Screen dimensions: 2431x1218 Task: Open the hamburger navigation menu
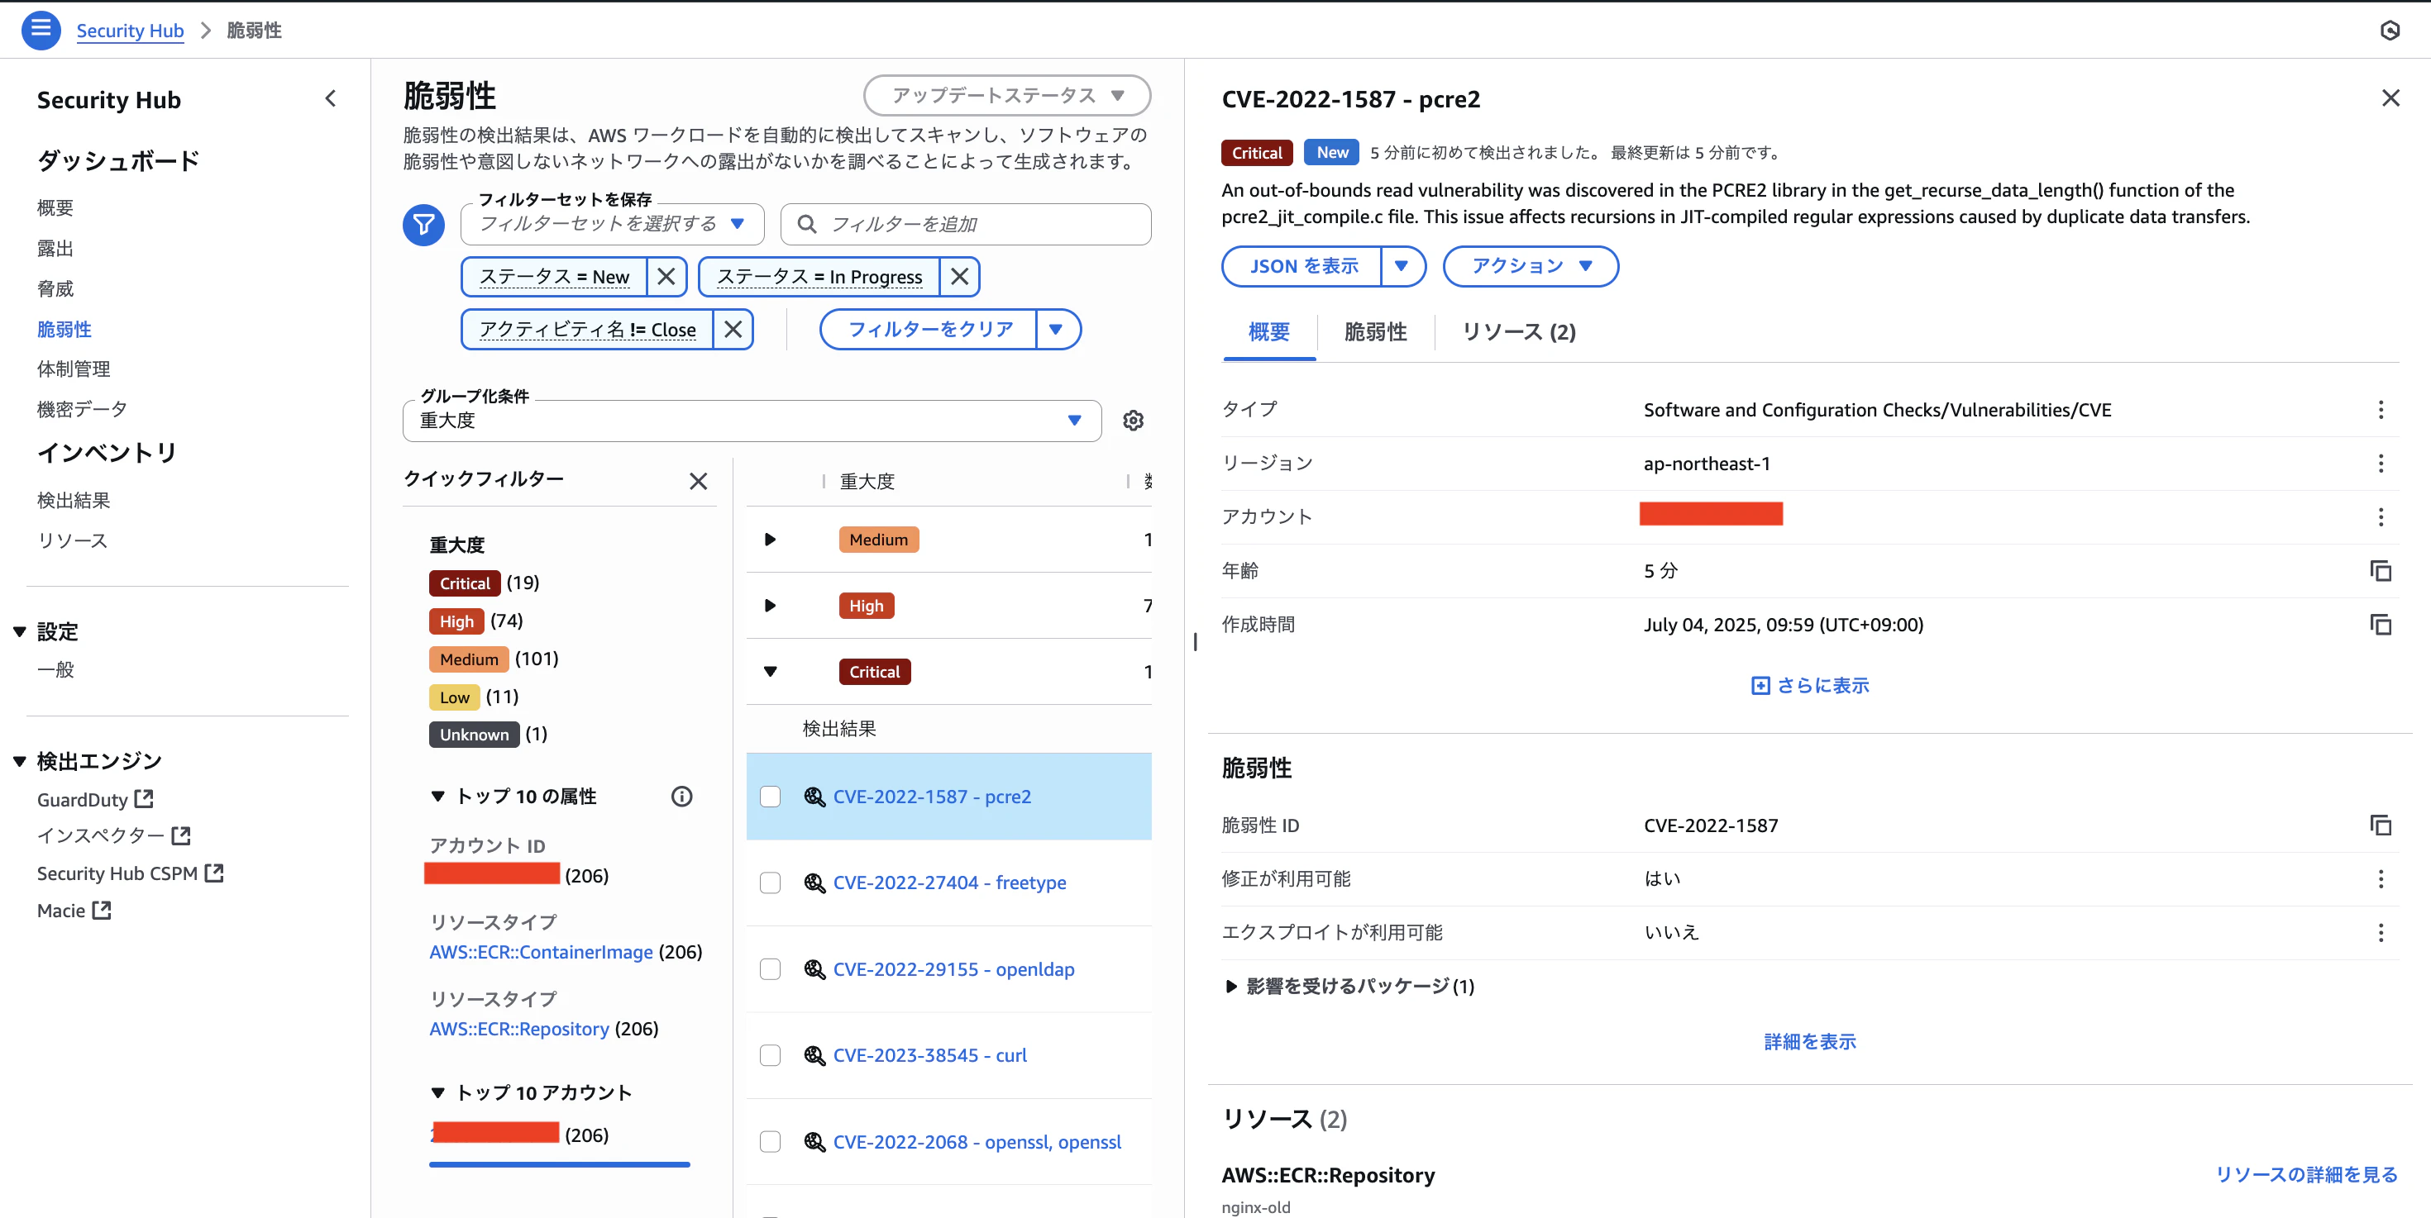pyautogui.click(x=41, y=29)
